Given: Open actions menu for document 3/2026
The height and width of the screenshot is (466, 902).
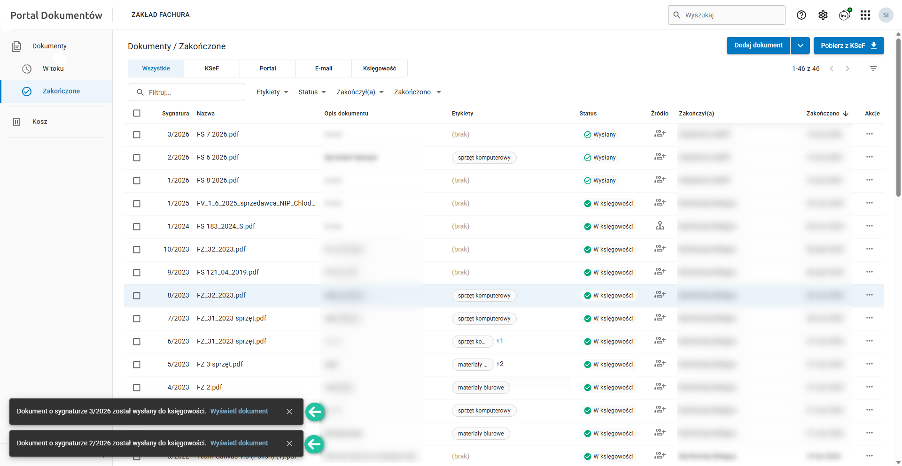Looking at the screenshot, I should pyautogui.click(x=870, y=134).
